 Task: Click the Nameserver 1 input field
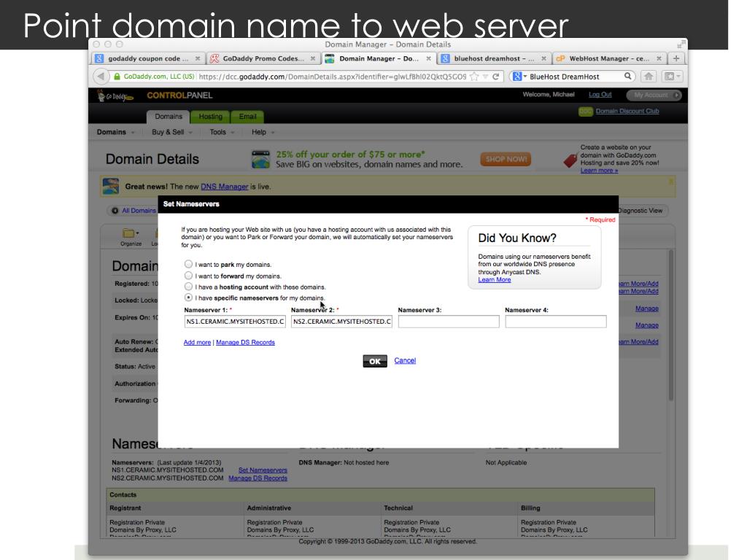click(235, 322)
